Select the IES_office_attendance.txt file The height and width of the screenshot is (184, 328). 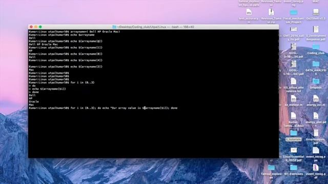pos(294,81)
